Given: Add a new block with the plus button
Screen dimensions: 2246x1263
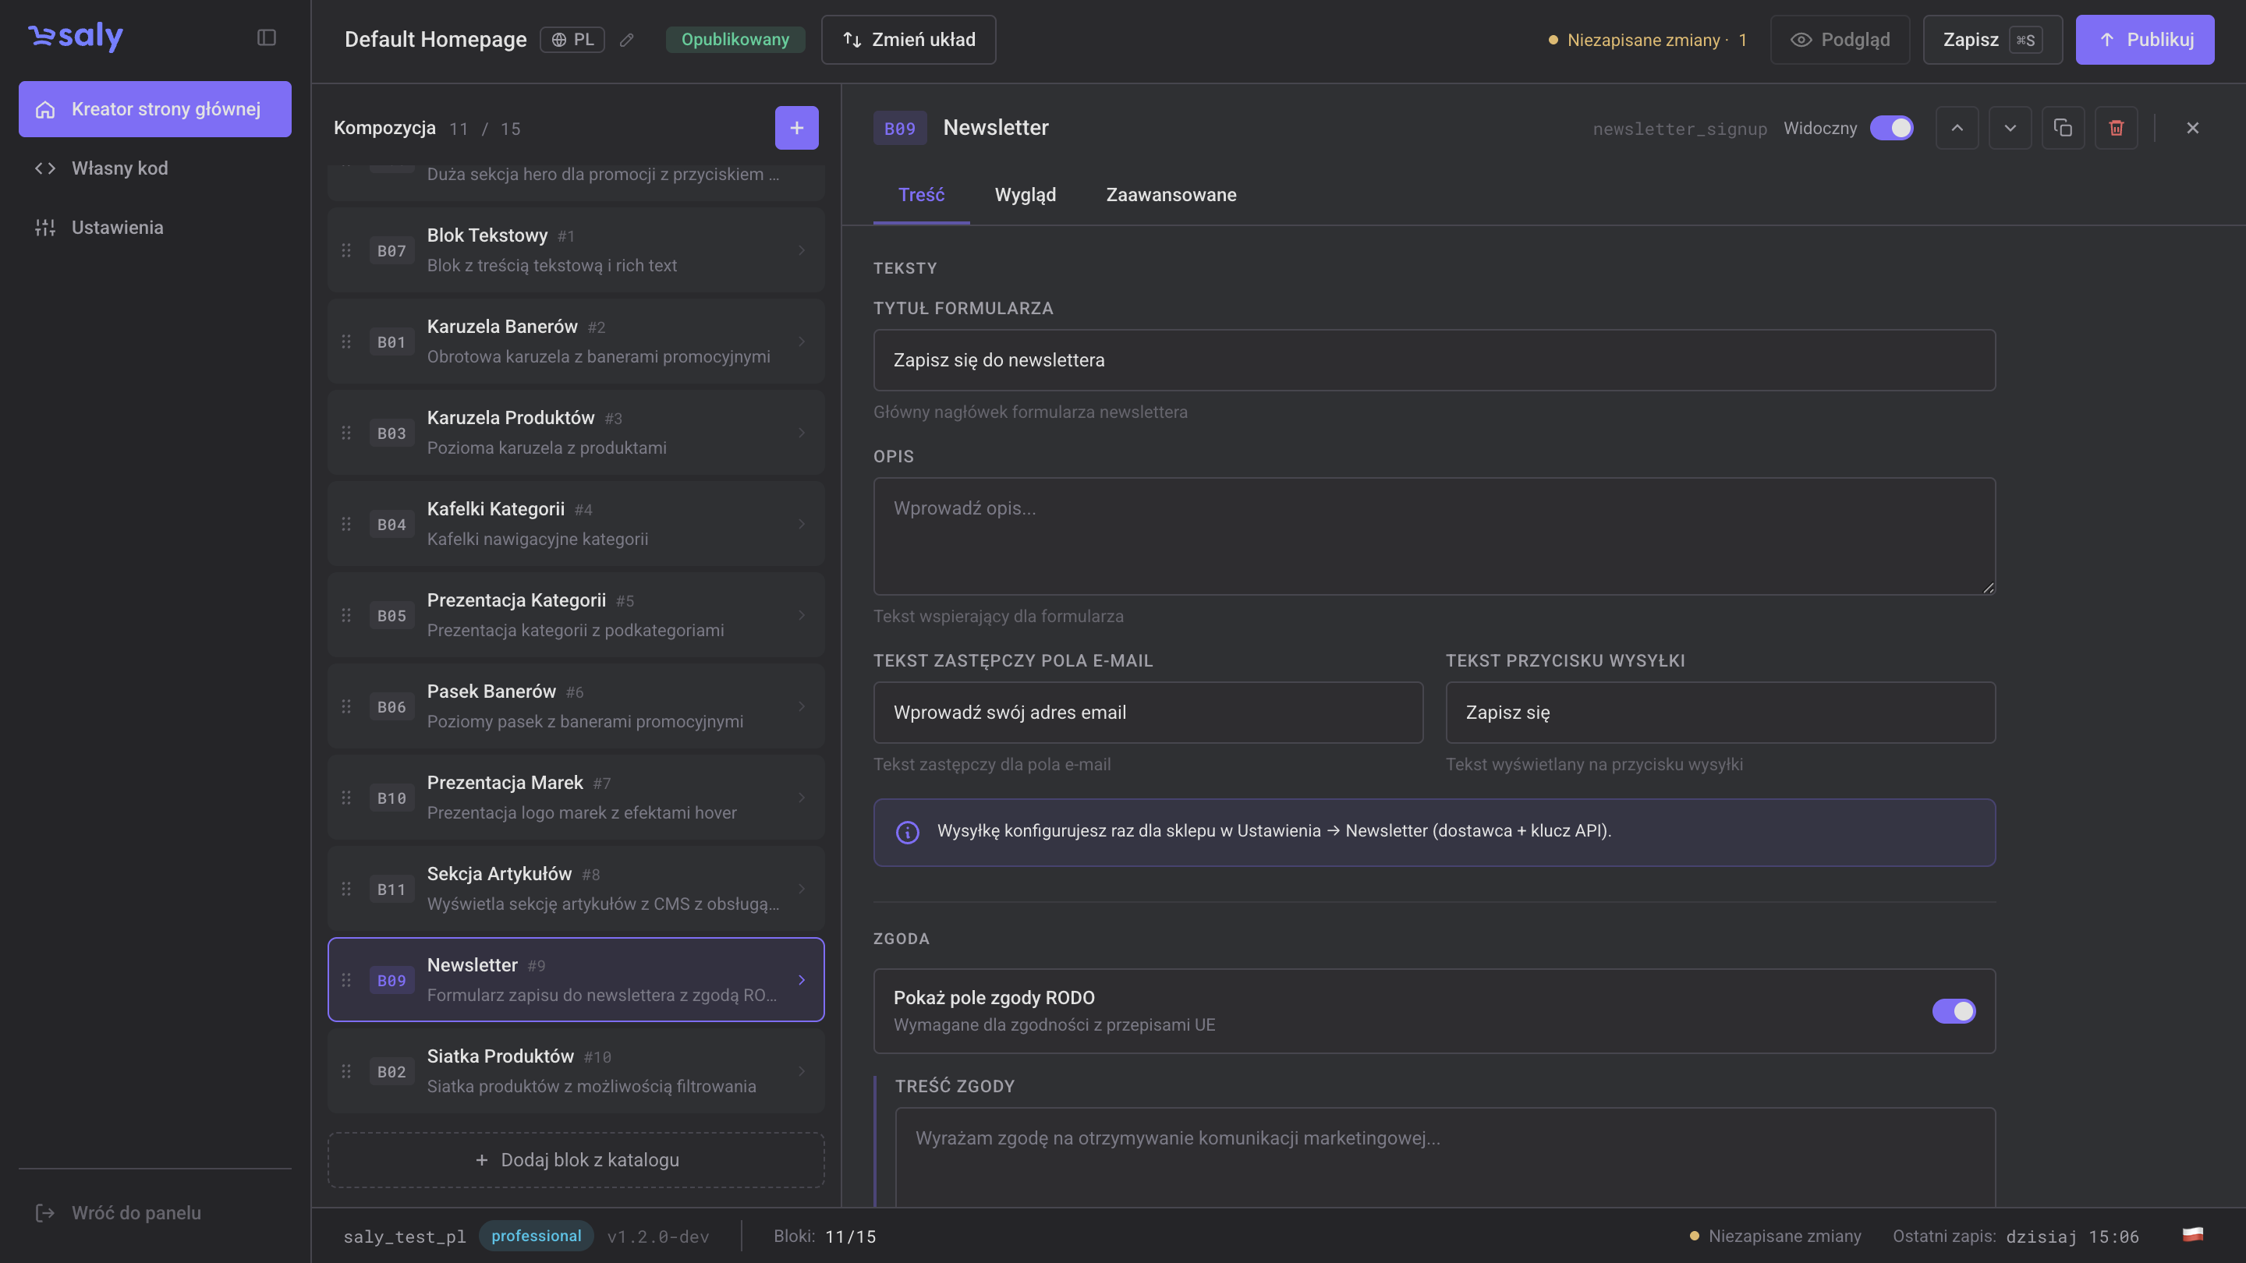Looking at the screenshot, I should point(796,128).
